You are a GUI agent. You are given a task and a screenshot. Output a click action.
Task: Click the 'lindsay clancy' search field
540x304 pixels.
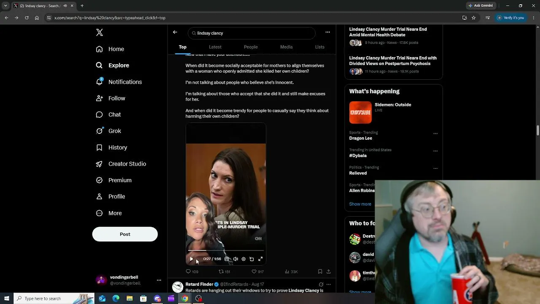click(251, 33)
